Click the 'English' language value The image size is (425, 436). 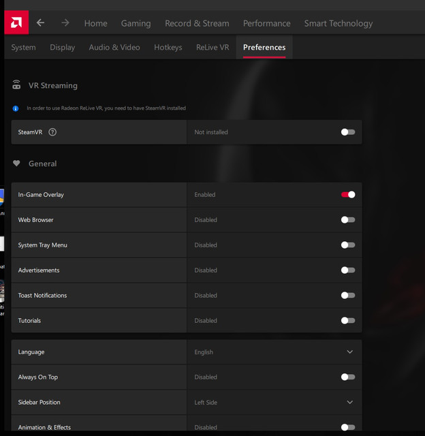click(204, 352)
